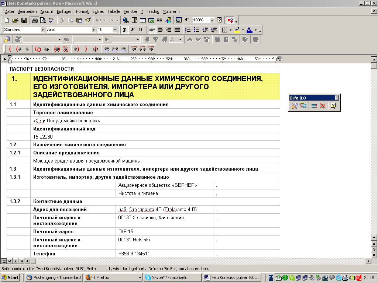The height and width of the screenshot is (283, 378).
Task: Save the document with the floppy disk icon
Action: [x=24, y=20]
